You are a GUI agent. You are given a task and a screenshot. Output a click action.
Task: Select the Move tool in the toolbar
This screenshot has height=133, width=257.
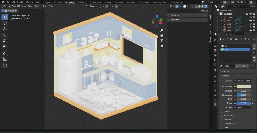tap(5, 29)
